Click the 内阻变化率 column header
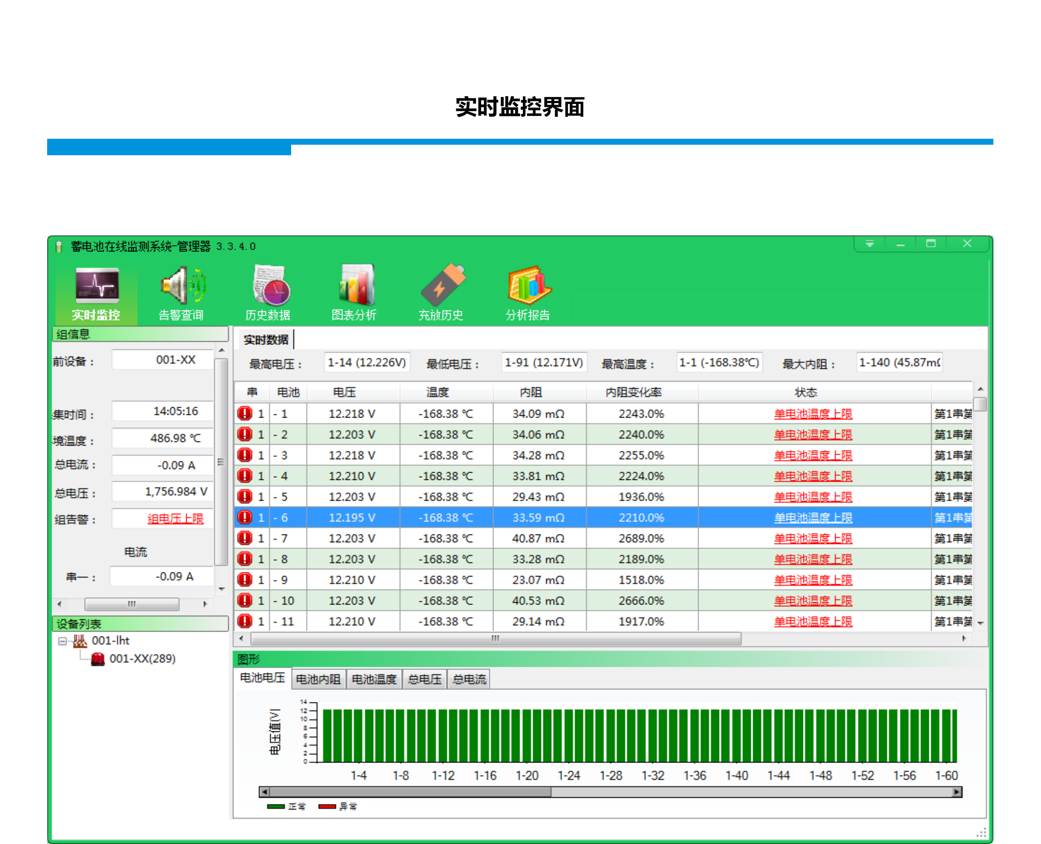This screenshot has width=1041, height=844. pos(633,392)
